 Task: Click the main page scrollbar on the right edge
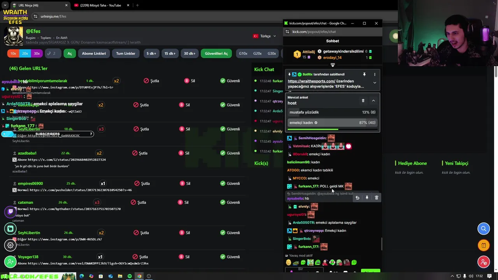[x=496, y=71]
